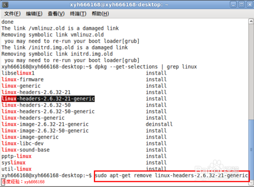254x187 pixels.
Task: Open the 查看(V) menu
Action: point(56,14)
